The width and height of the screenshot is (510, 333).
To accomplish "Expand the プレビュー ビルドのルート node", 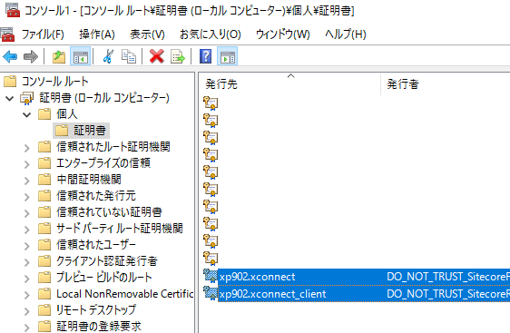I will (x=27, y=279).
